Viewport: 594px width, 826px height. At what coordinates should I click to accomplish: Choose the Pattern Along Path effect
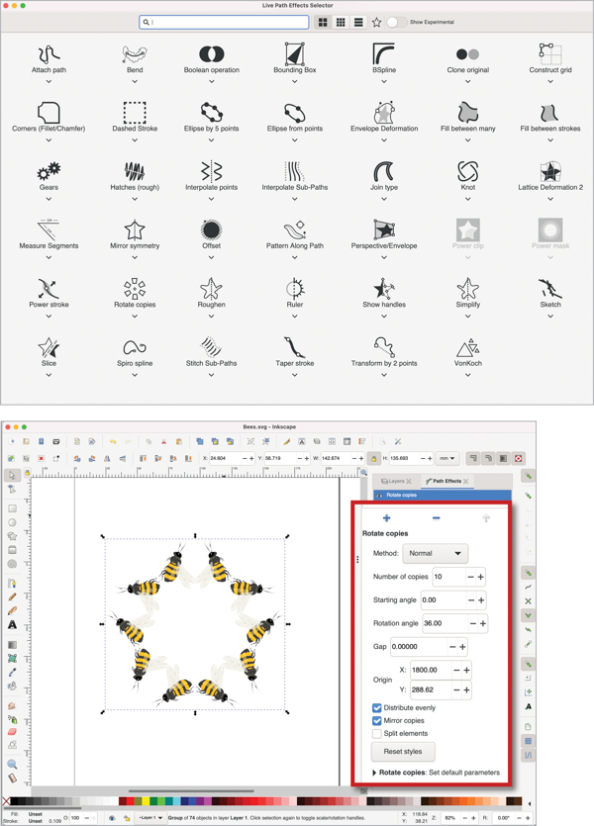pyautogui.click(x=295, y=235)
